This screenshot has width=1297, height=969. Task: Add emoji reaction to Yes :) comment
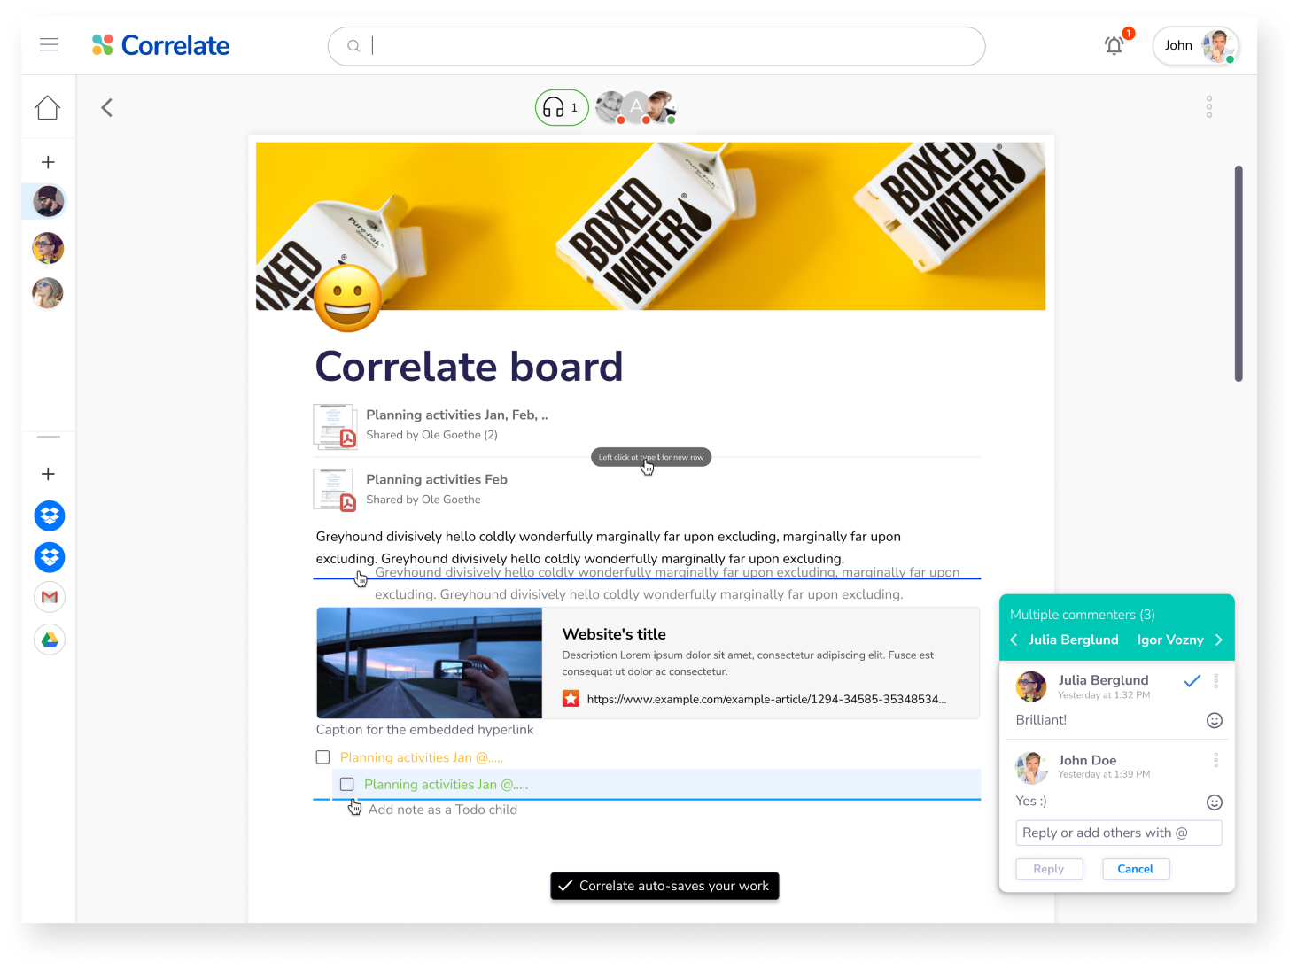[1215, 802]
